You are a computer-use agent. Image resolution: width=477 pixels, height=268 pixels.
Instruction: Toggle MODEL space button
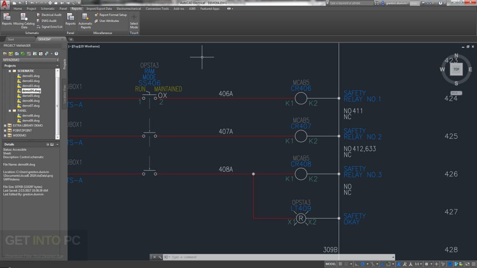click(x=330, y=264)
